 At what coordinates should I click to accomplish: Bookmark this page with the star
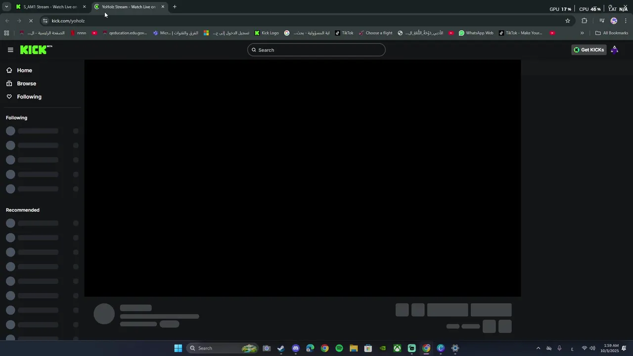[568, 21]
